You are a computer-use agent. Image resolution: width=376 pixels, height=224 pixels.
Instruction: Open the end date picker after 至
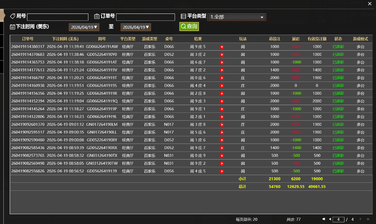point(136,27)
